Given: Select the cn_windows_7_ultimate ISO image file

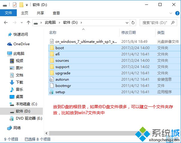Looking at the screenshot, I should tap(85, 41).
